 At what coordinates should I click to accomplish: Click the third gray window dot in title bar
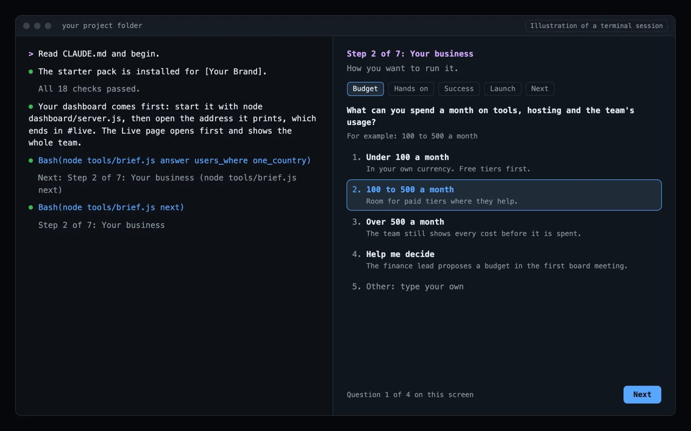tap(48, 26)
